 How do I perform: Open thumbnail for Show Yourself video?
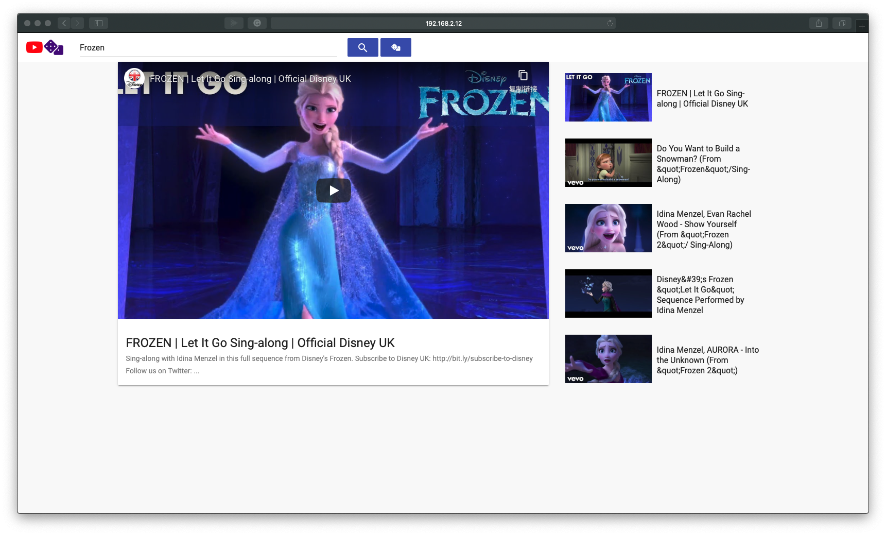609,228
